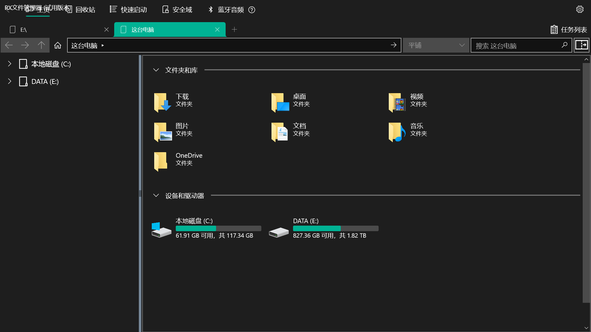This screenshot has width=591, height=332.
Task: Open the 蓝牙音频 Bluetooth audio tab
Action: (226, 10)
